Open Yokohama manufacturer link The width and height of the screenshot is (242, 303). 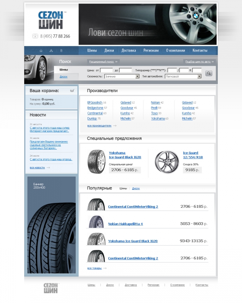coord(158,118)
